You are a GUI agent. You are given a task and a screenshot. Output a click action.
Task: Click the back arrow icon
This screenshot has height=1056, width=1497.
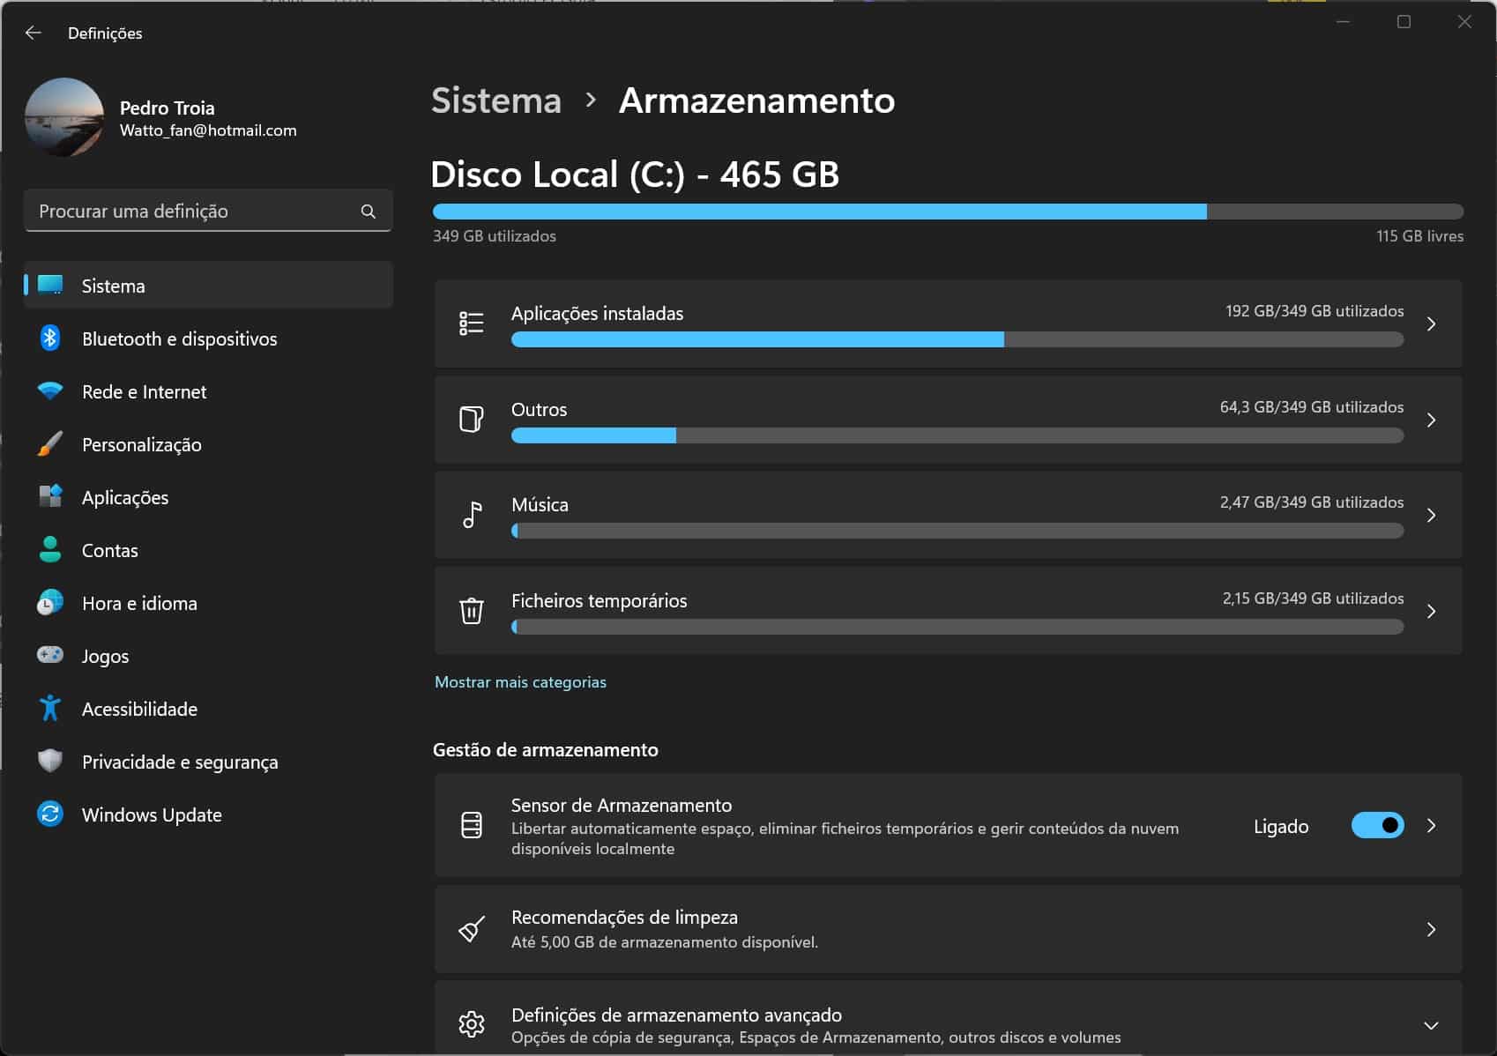pyautogui.click(x=34, y=33)
